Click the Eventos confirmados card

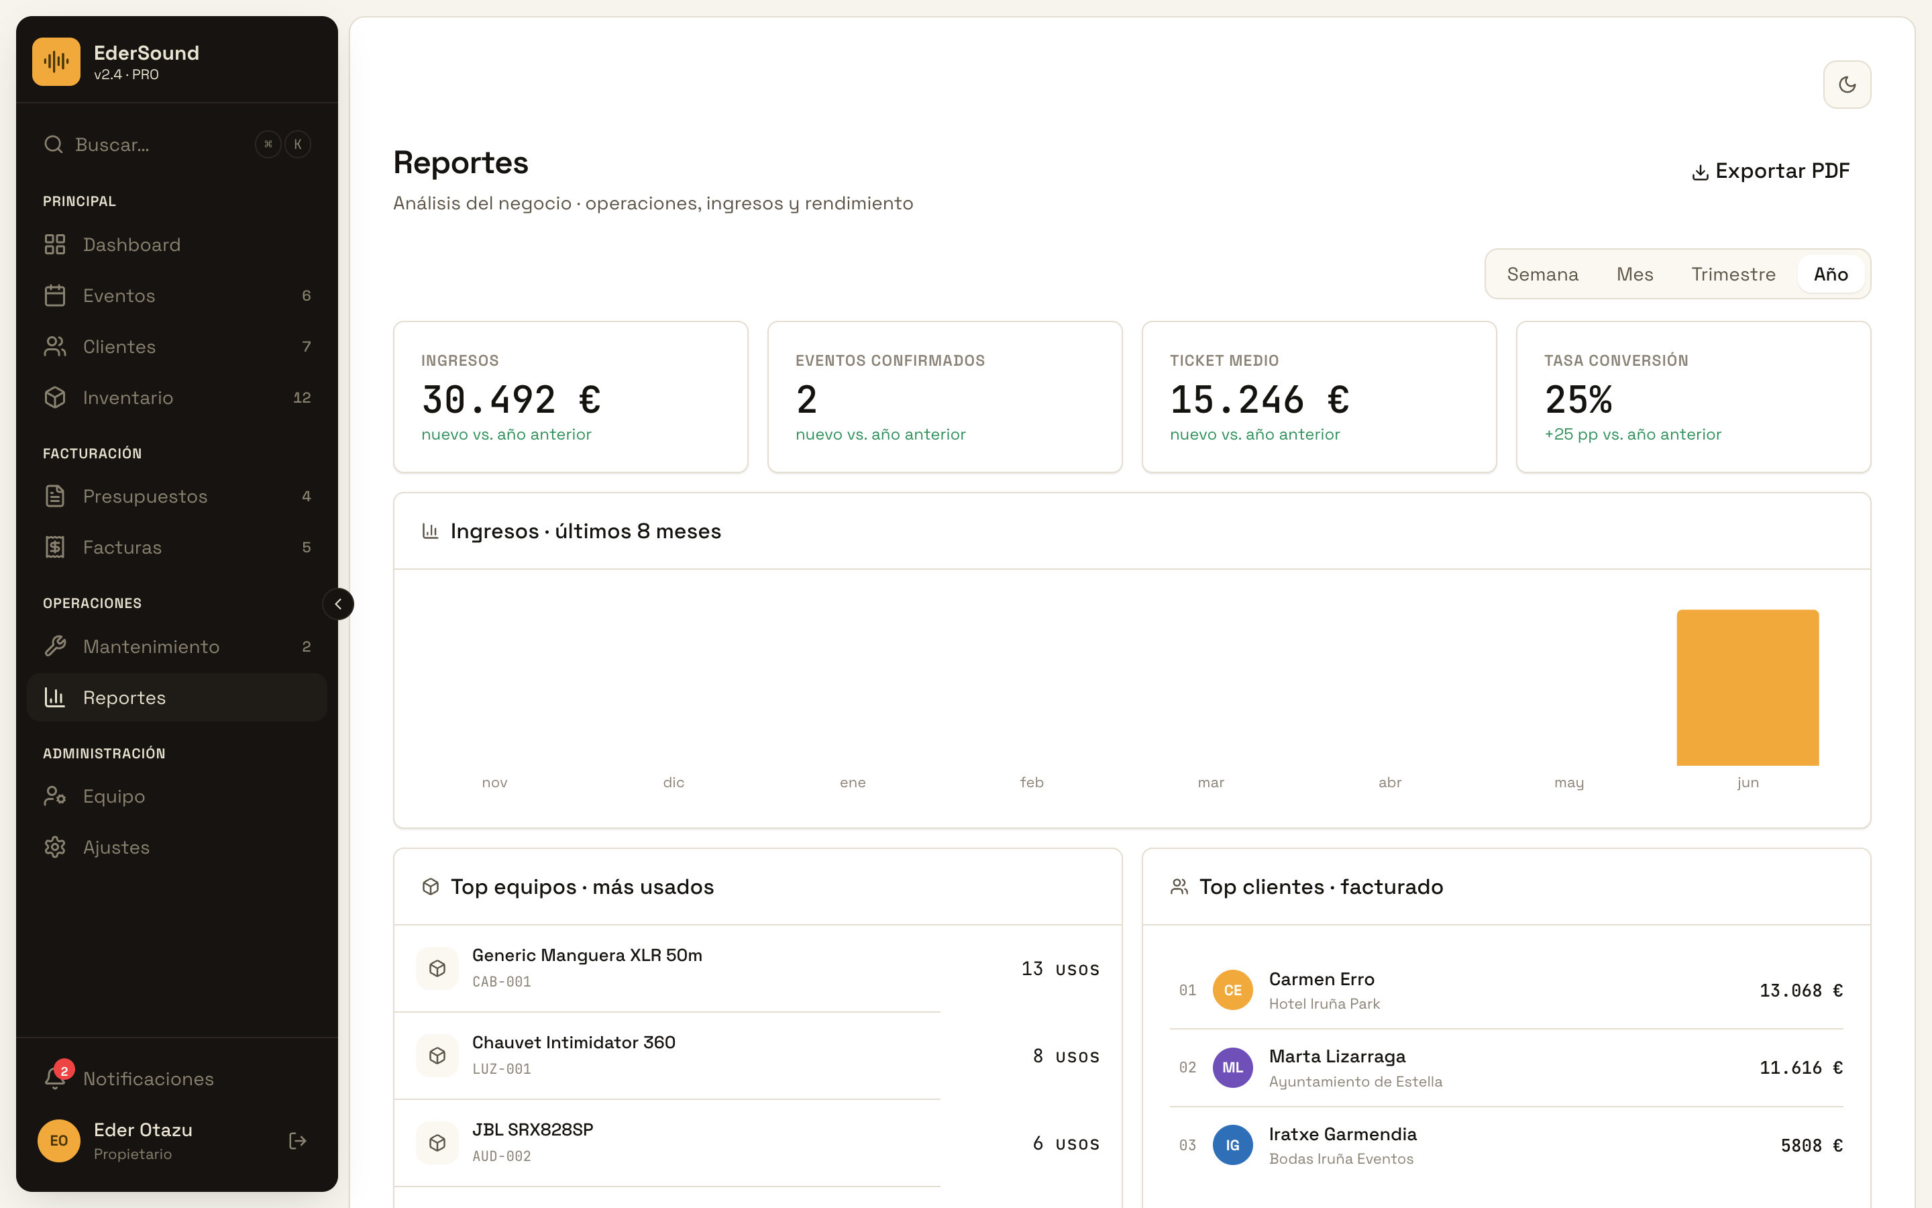click(x=945, y=397)
